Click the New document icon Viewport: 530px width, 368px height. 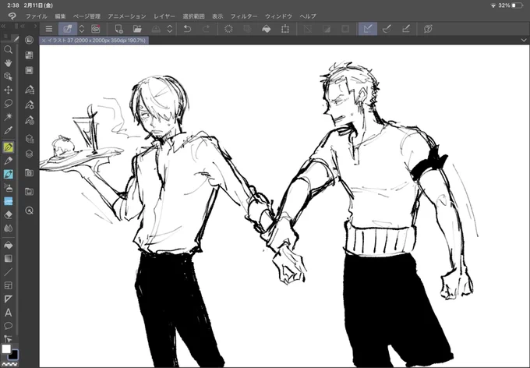(118, 29)
